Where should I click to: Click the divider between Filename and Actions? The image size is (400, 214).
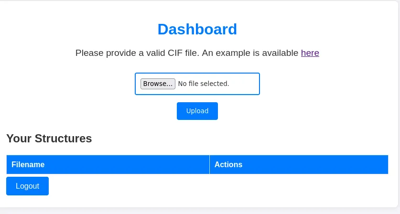(x=209, y=164)
